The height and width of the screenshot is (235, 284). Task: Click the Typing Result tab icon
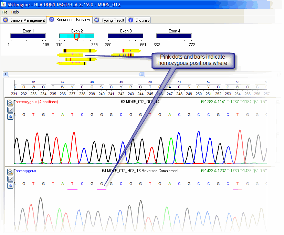pos(97,20)
